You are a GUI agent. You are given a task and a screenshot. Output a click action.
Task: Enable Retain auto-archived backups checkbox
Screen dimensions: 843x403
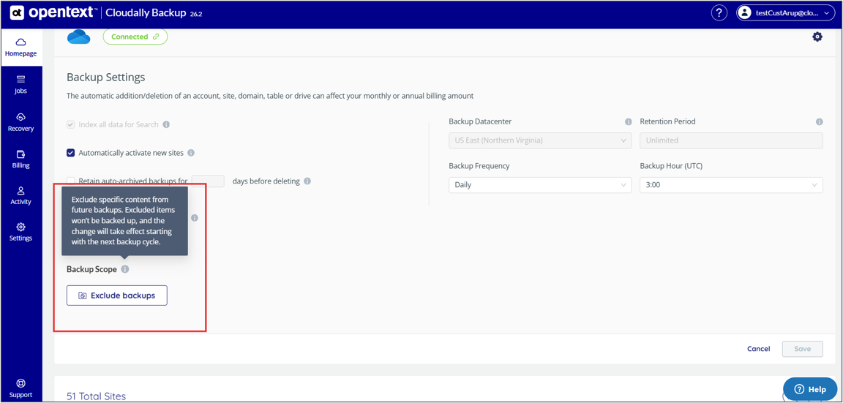70,181
